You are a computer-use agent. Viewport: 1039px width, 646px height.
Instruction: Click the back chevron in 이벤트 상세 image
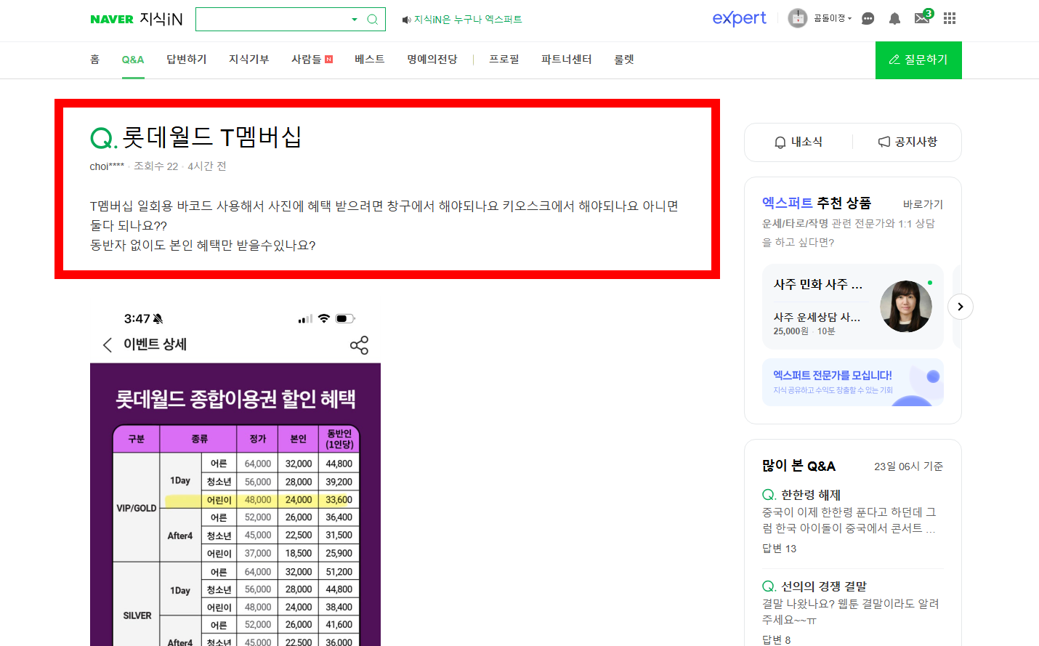[x=108, y=344]
